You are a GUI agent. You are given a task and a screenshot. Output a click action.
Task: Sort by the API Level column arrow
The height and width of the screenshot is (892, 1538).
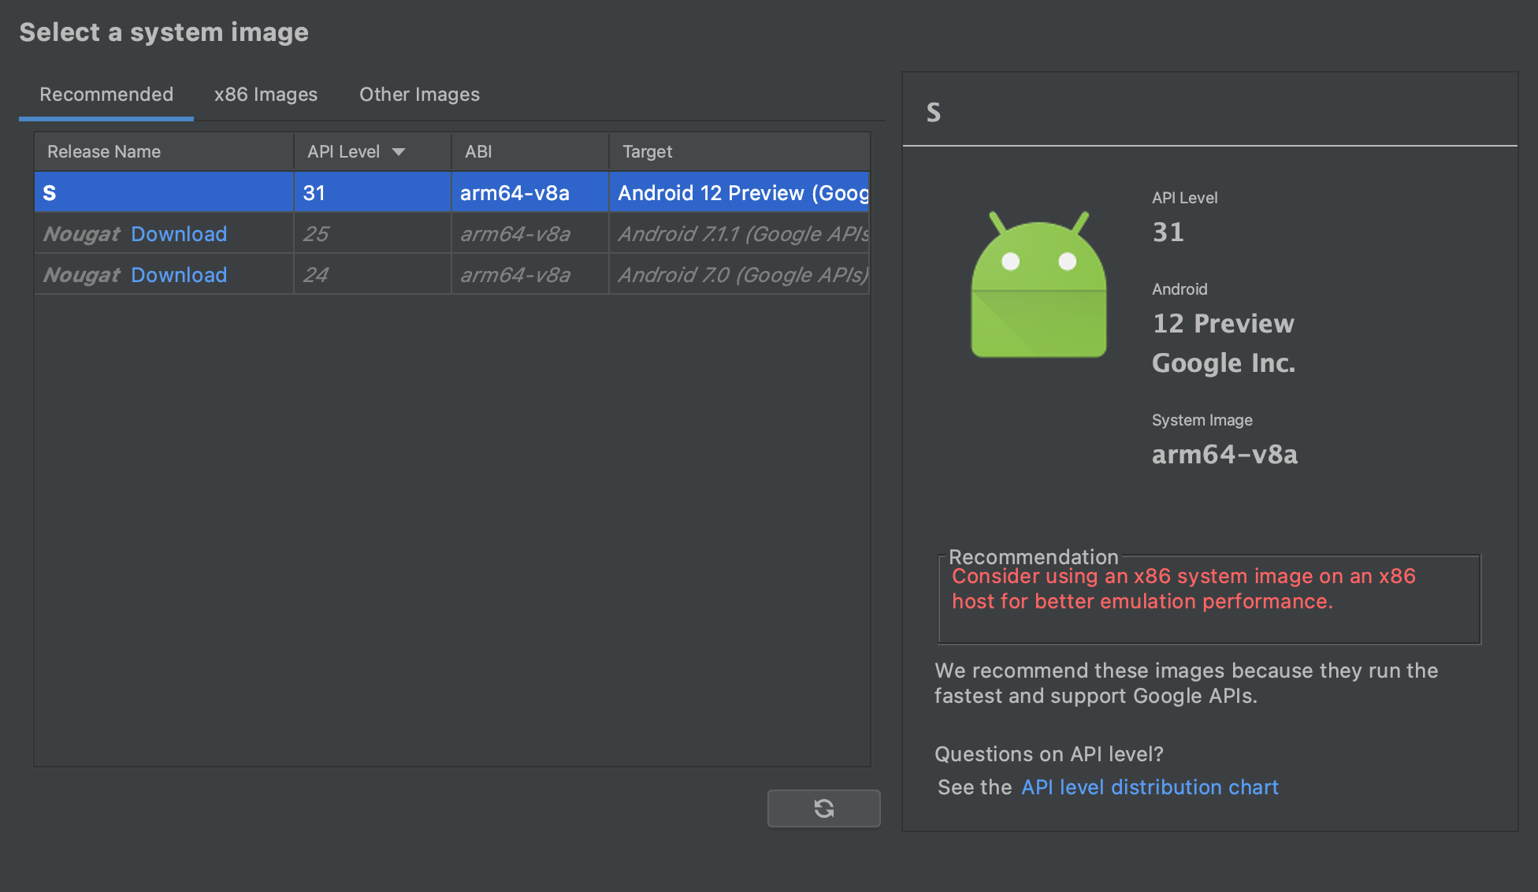tap(399, 152)
